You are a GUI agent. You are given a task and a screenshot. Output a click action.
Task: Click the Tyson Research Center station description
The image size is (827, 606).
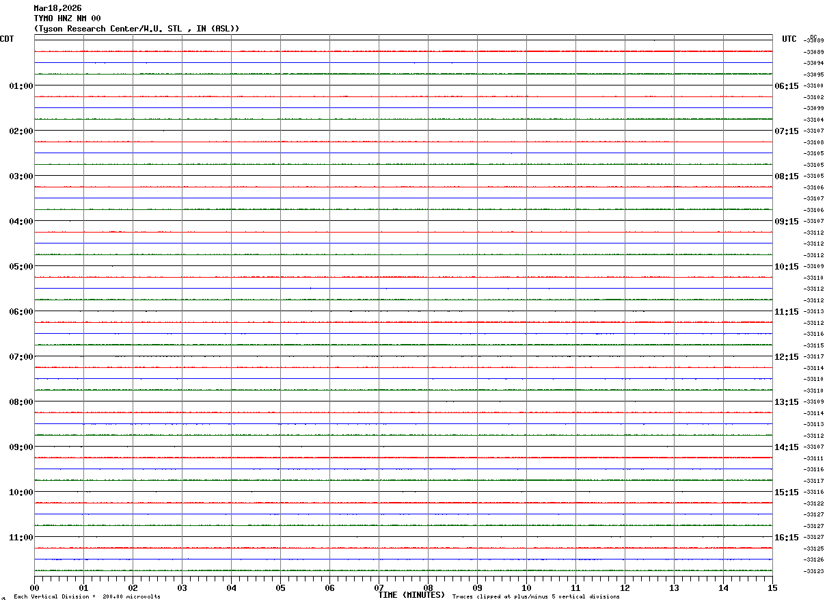tap(137, 29)
